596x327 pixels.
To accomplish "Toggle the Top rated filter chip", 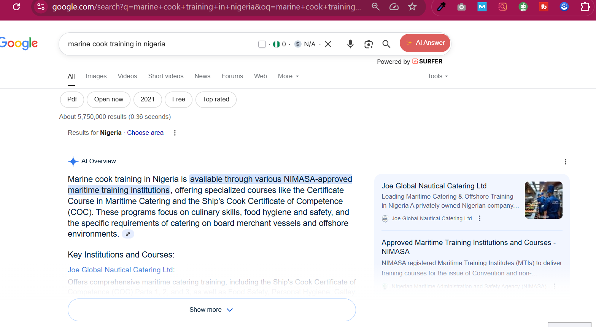I will [216, 100].
